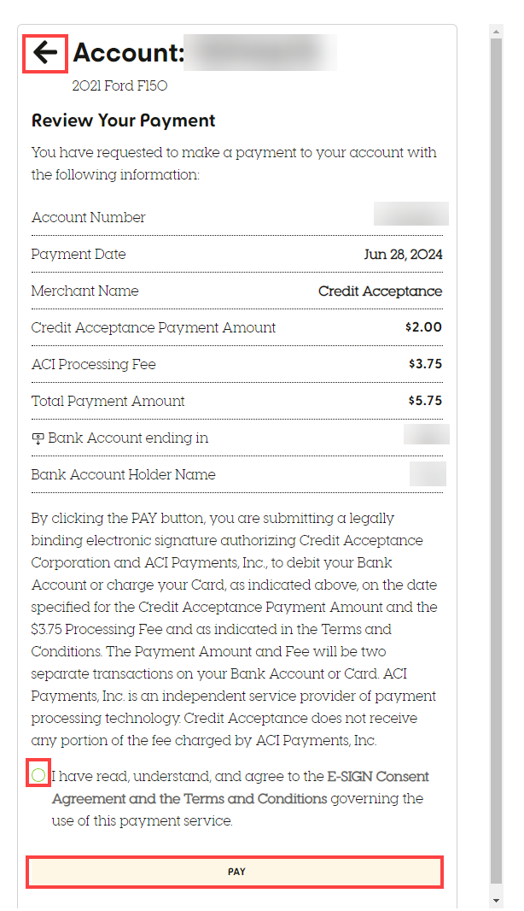The image size is (524, 911).
Task: Click the Account Number row label
Action: 88,218
